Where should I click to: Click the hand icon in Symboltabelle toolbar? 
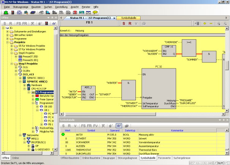pos(127,126)
